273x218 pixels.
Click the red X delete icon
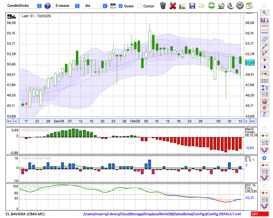[173, 6]
